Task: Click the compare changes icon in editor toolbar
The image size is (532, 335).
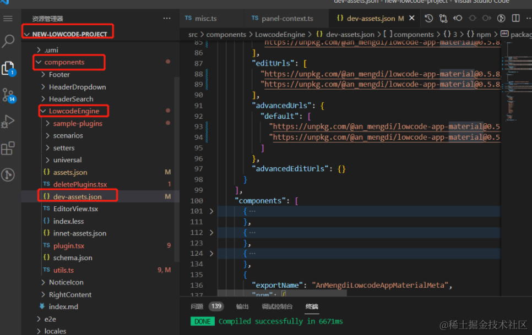Action: click(x=443, y=18)
